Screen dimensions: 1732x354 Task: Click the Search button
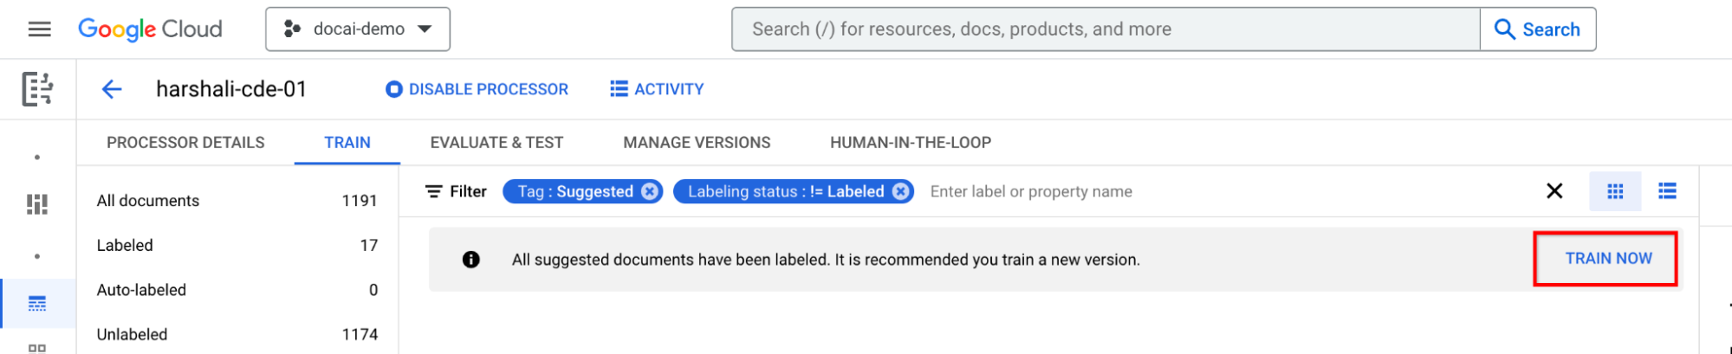1537,29
